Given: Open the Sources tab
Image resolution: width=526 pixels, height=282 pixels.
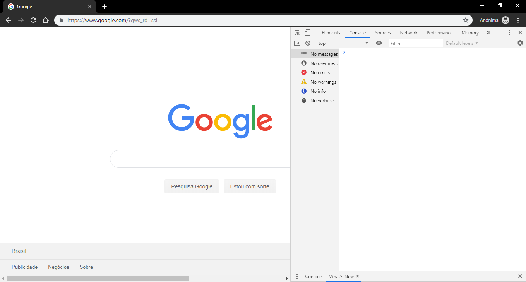Looking at the screenshot, I should [383, 33].
